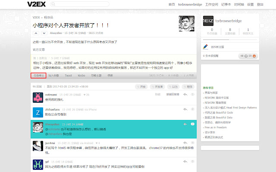Click the topic author's avatar photo
This screenshot has height=172, width=276.
pyautogui.click(x=187, y=24)
